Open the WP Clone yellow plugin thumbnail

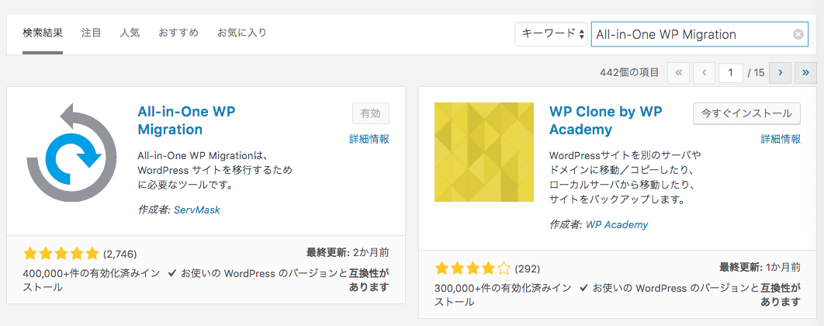(x=484, y=152)
